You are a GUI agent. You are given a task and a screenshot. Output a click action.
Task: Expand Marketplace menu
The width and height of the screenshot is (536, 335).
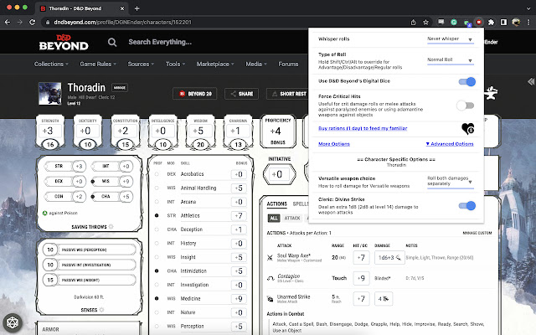click(x=215, y=64)
